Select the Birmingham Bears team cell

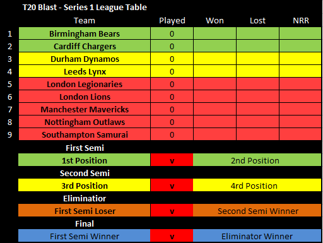click(x=85, y=33)
